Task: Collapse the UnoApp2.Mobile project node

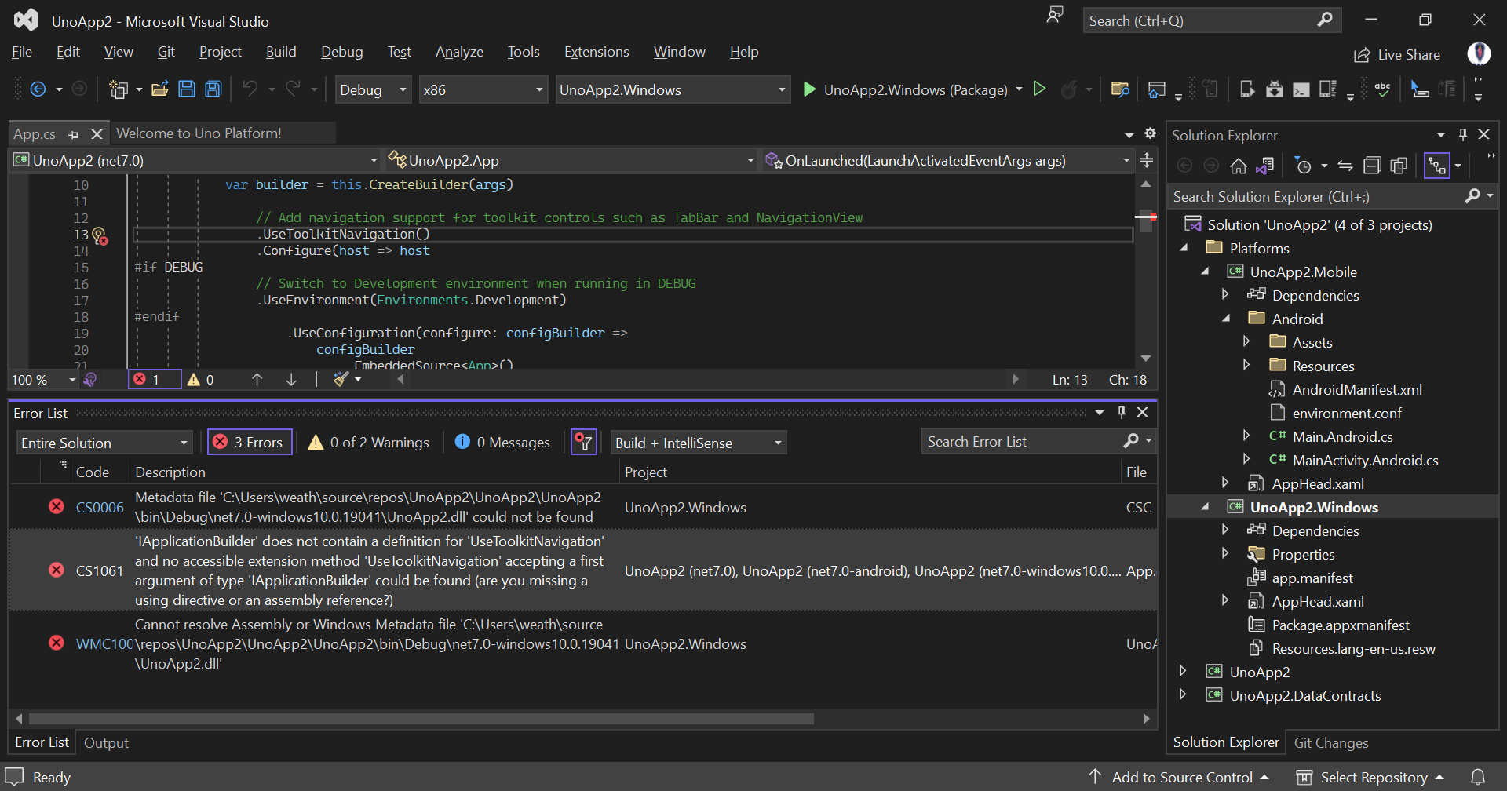Action: [1205, 272]
